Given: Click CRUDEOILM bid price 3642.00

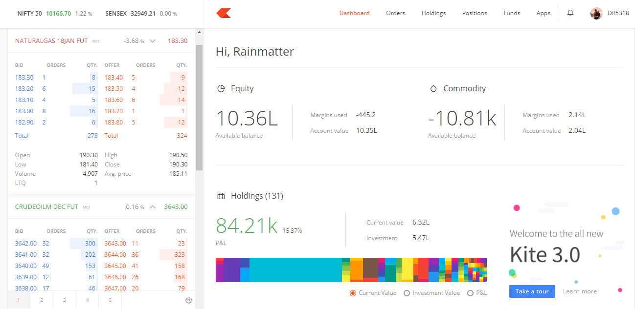Looking at the screenshot, I should click(26, 244).
